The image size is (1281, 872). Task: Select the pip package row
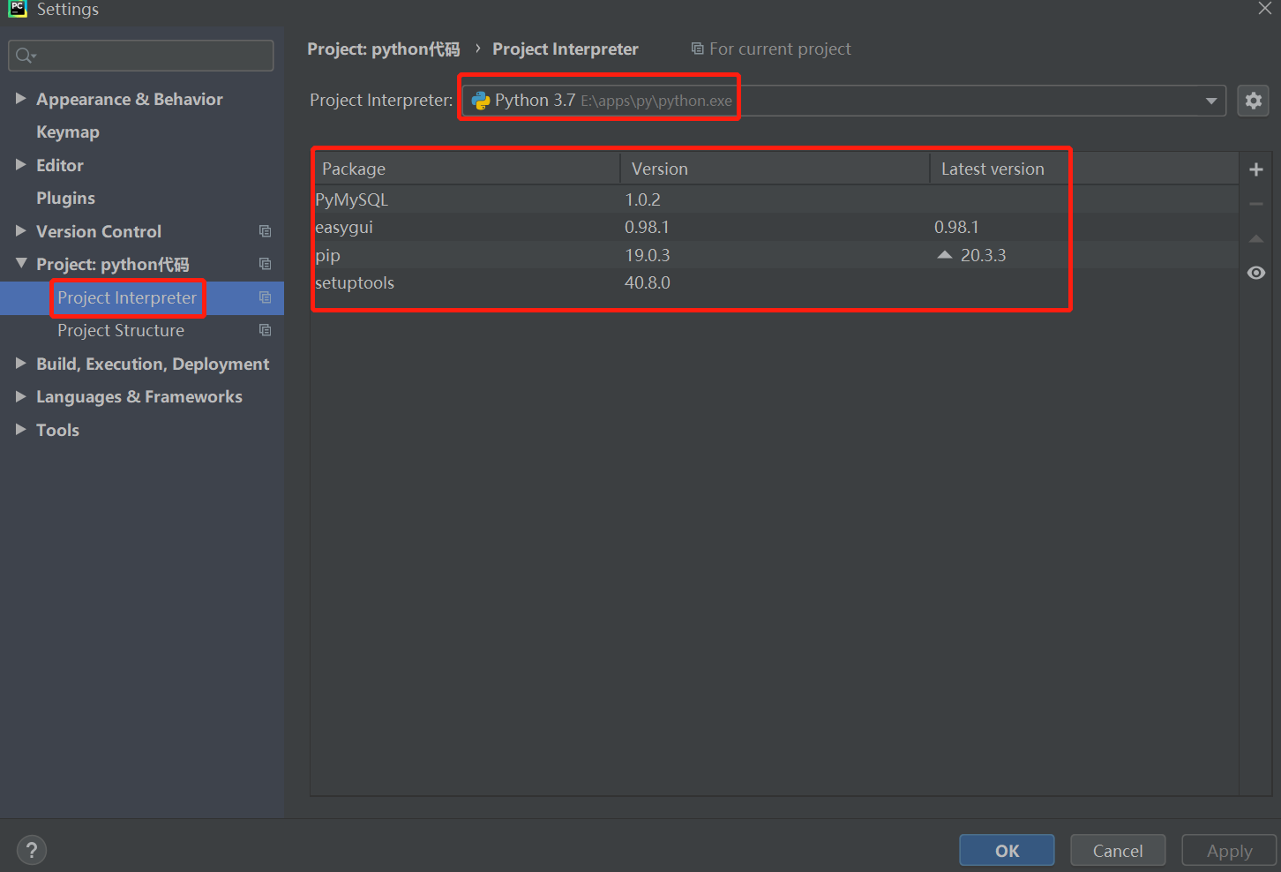pyautogui.click(x=775, y=255)
